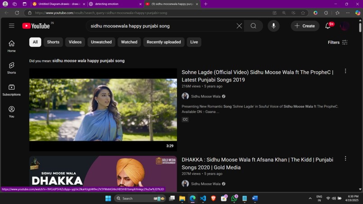
Task: Go to Home in sidebar
Action: point(11,46)
